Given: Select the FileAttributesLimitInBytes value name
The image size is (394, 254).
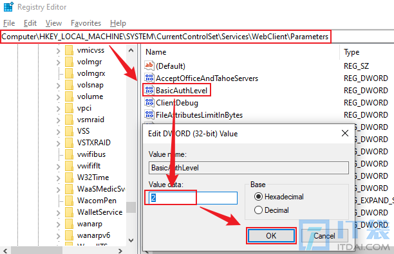Looking at the screenshot, I should tap(200, 115).
